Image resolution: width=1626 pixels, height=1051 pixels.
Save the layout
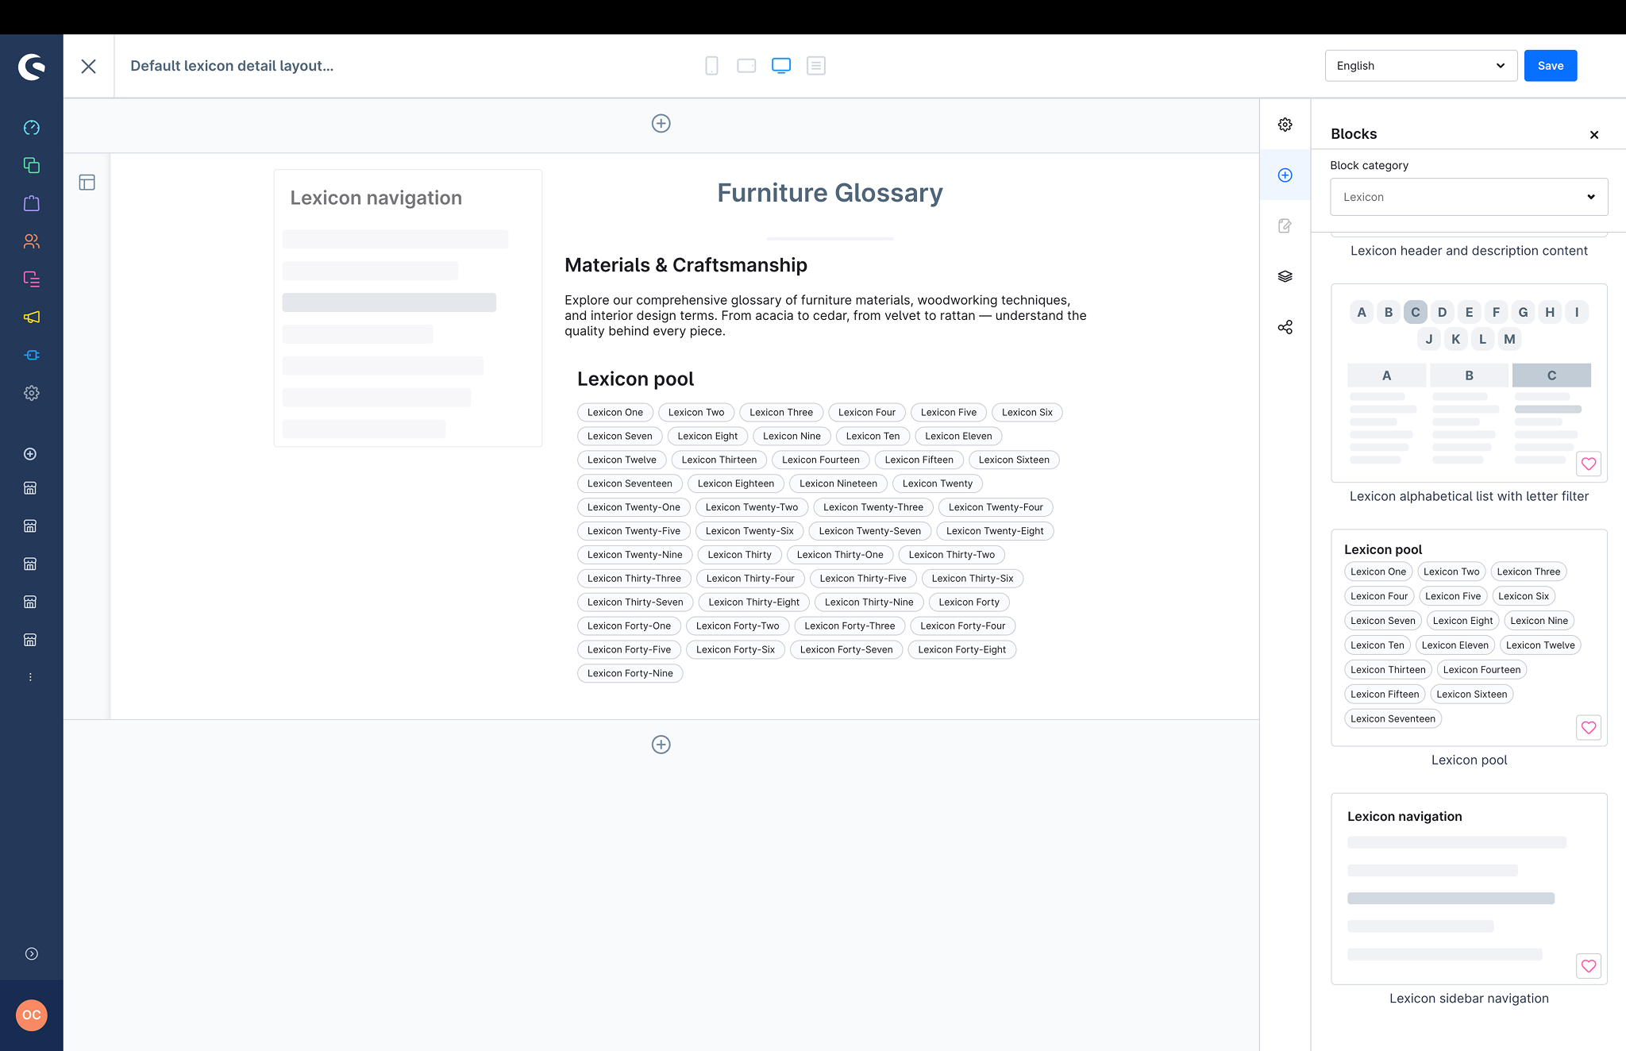click(1550, 66)
